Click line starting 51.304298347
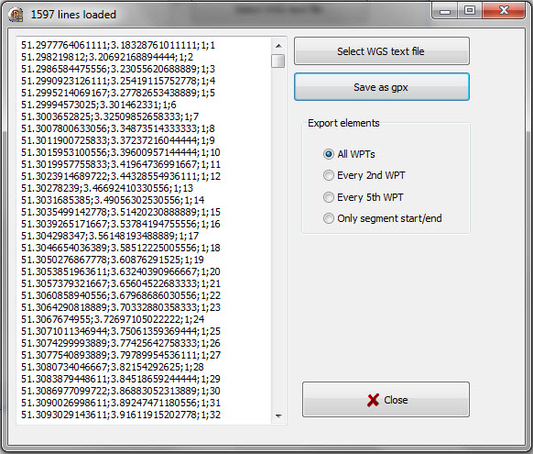The height and width of the screenshot is (454, 533). [x=110, y=236]
